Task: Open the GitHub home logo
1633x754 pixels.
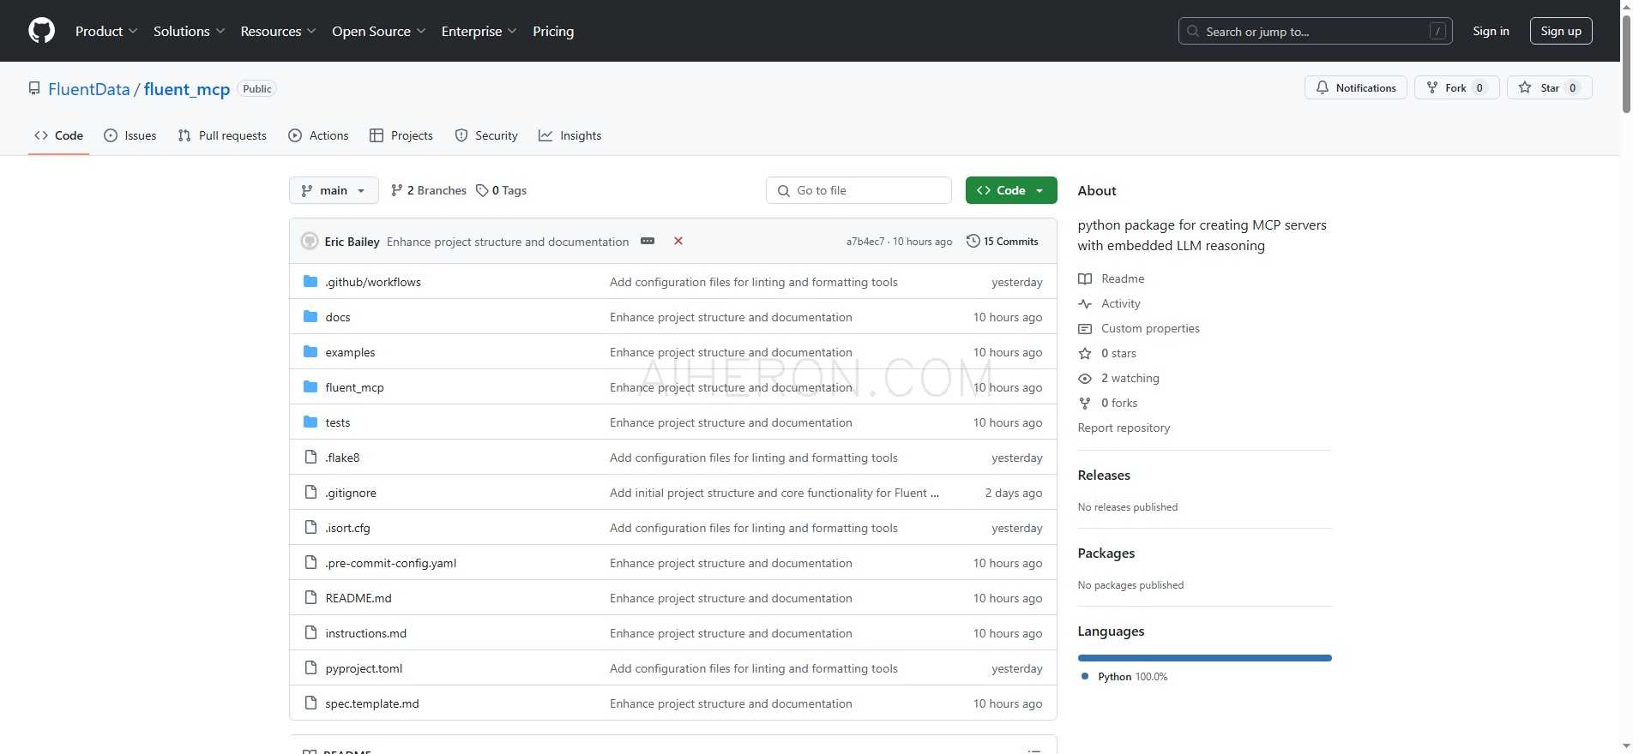Action: [x=41, y=31]
